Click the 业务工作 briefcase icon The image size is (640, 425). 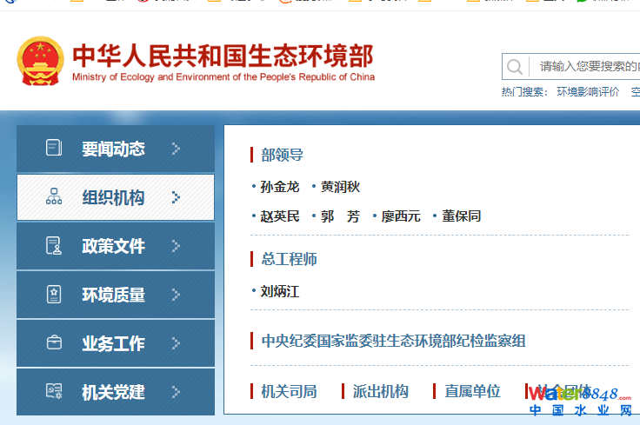click(54, 342)
